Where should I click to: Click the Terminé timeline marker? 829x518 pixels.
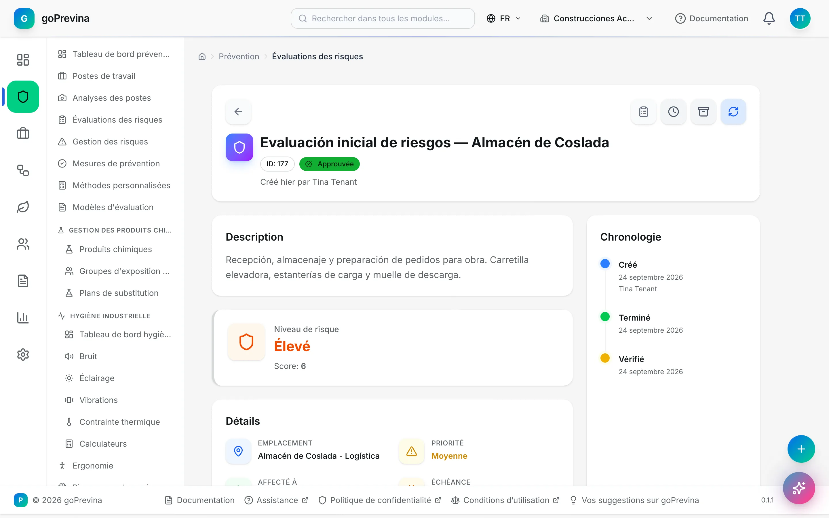tap(605, 317)
